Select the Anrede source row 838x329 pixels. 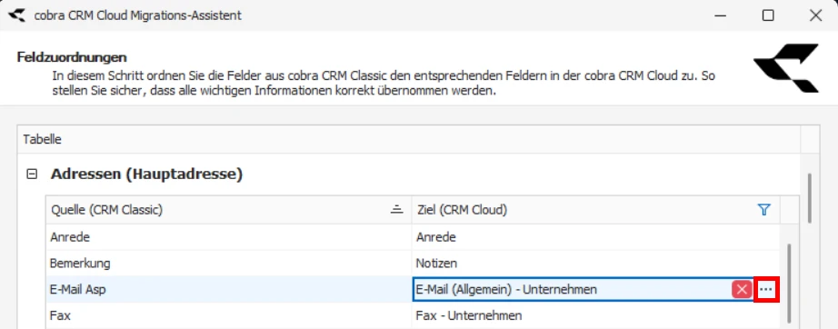(x=229, y=237)
